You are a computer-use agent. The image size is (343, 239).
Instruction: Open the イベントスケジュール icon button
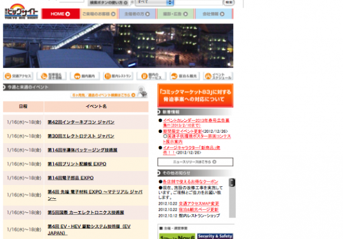(218, 76)
